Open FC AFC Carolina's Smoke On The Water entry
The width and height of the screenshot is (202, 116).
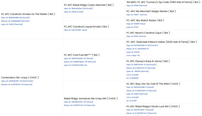(28, 14)
